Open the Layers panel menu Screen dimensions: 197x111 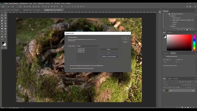196,79
